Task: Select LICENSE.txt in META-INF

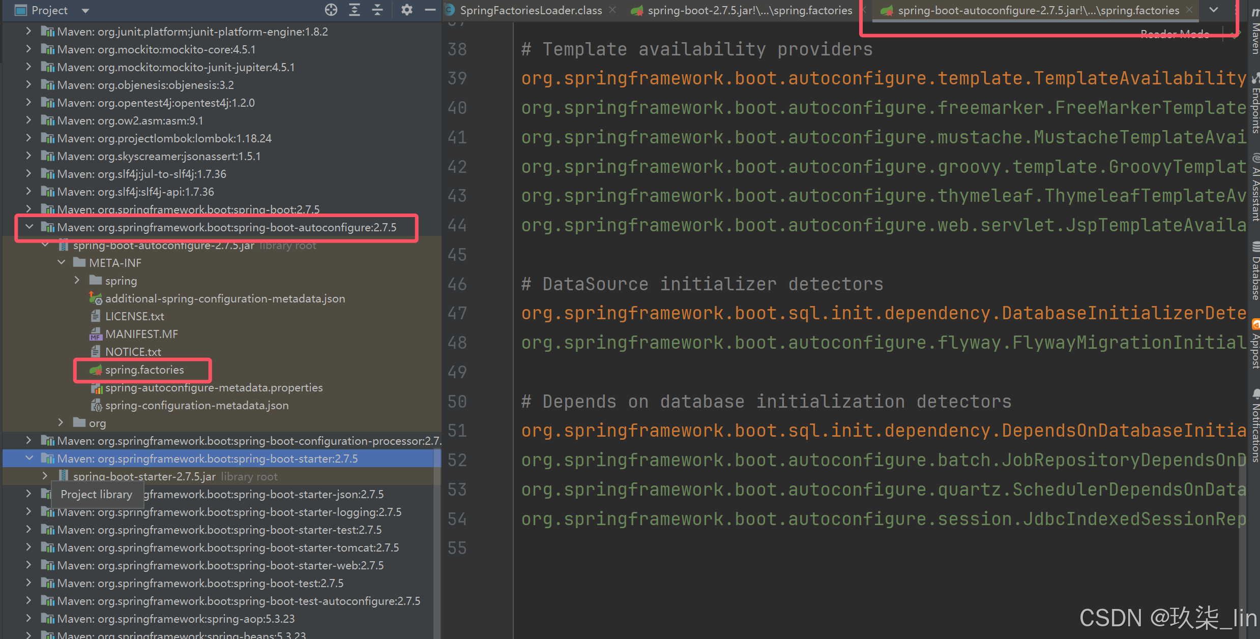Action: (x=134, y=316)
